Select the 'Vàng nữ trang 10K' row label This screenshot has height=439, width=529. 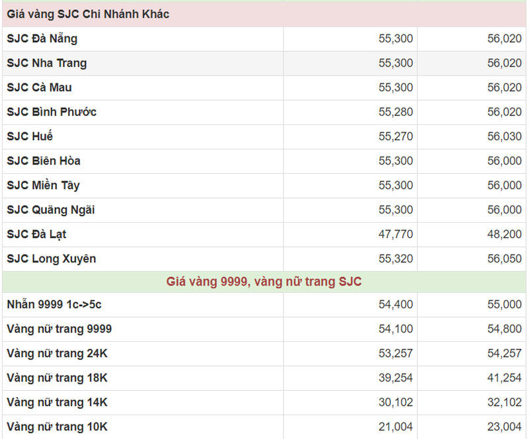pos(57,426)
